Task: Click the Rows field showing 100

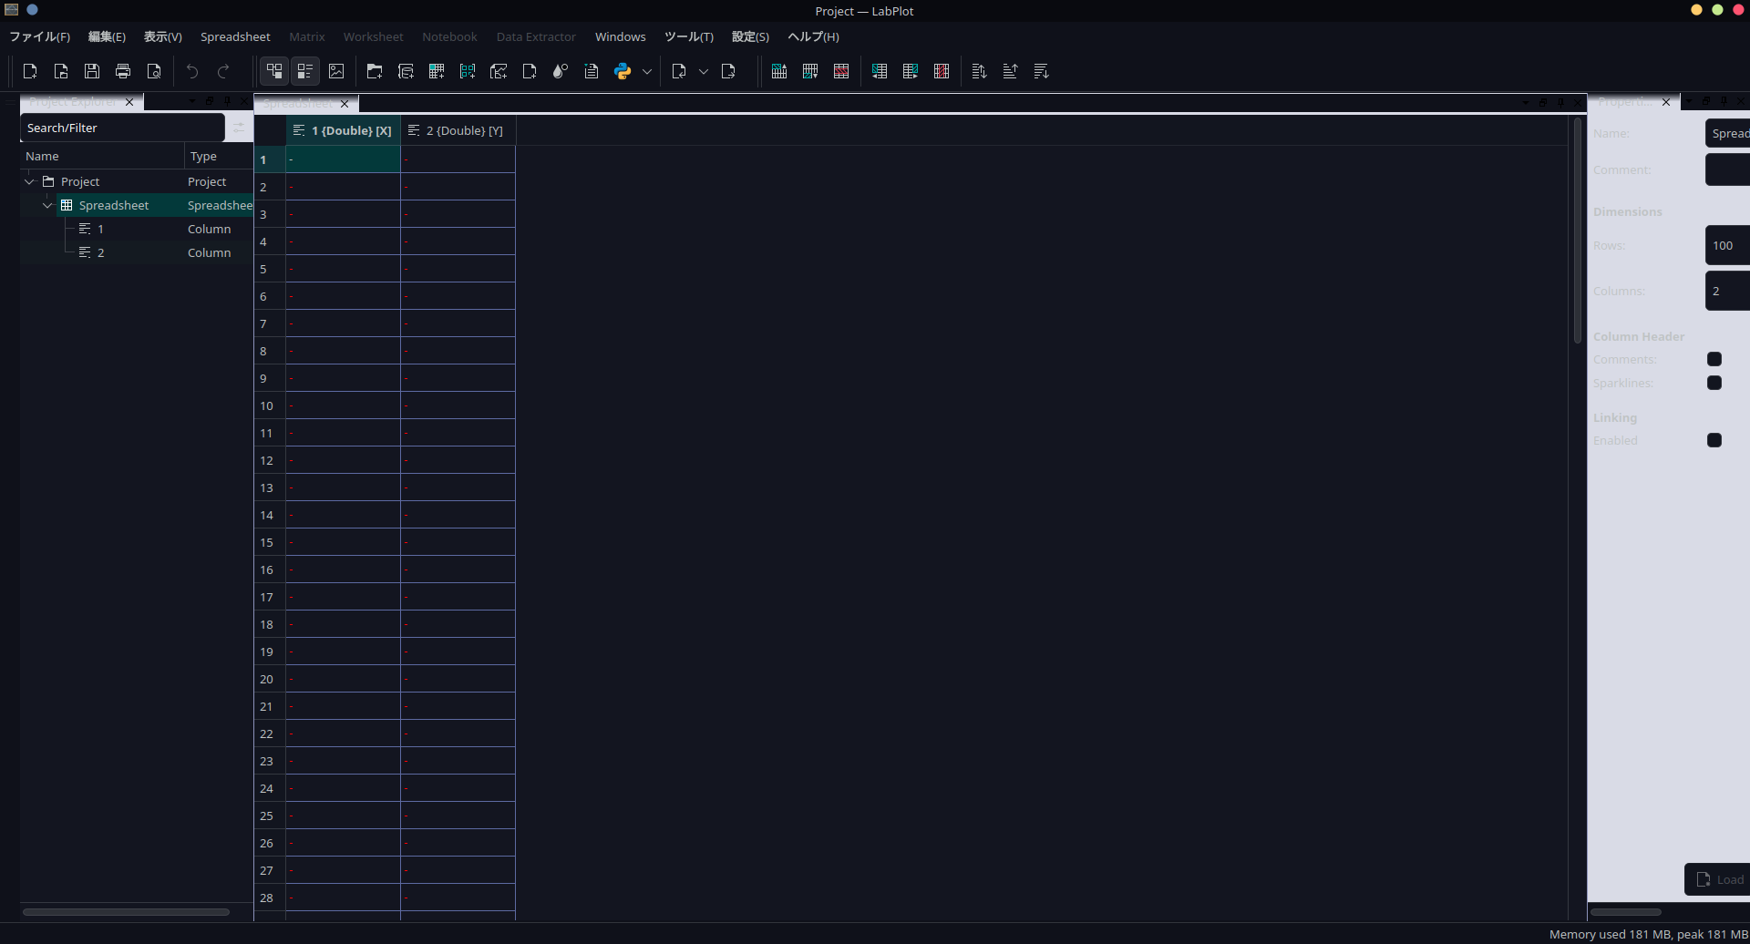Action: [x=1728, y=245]
